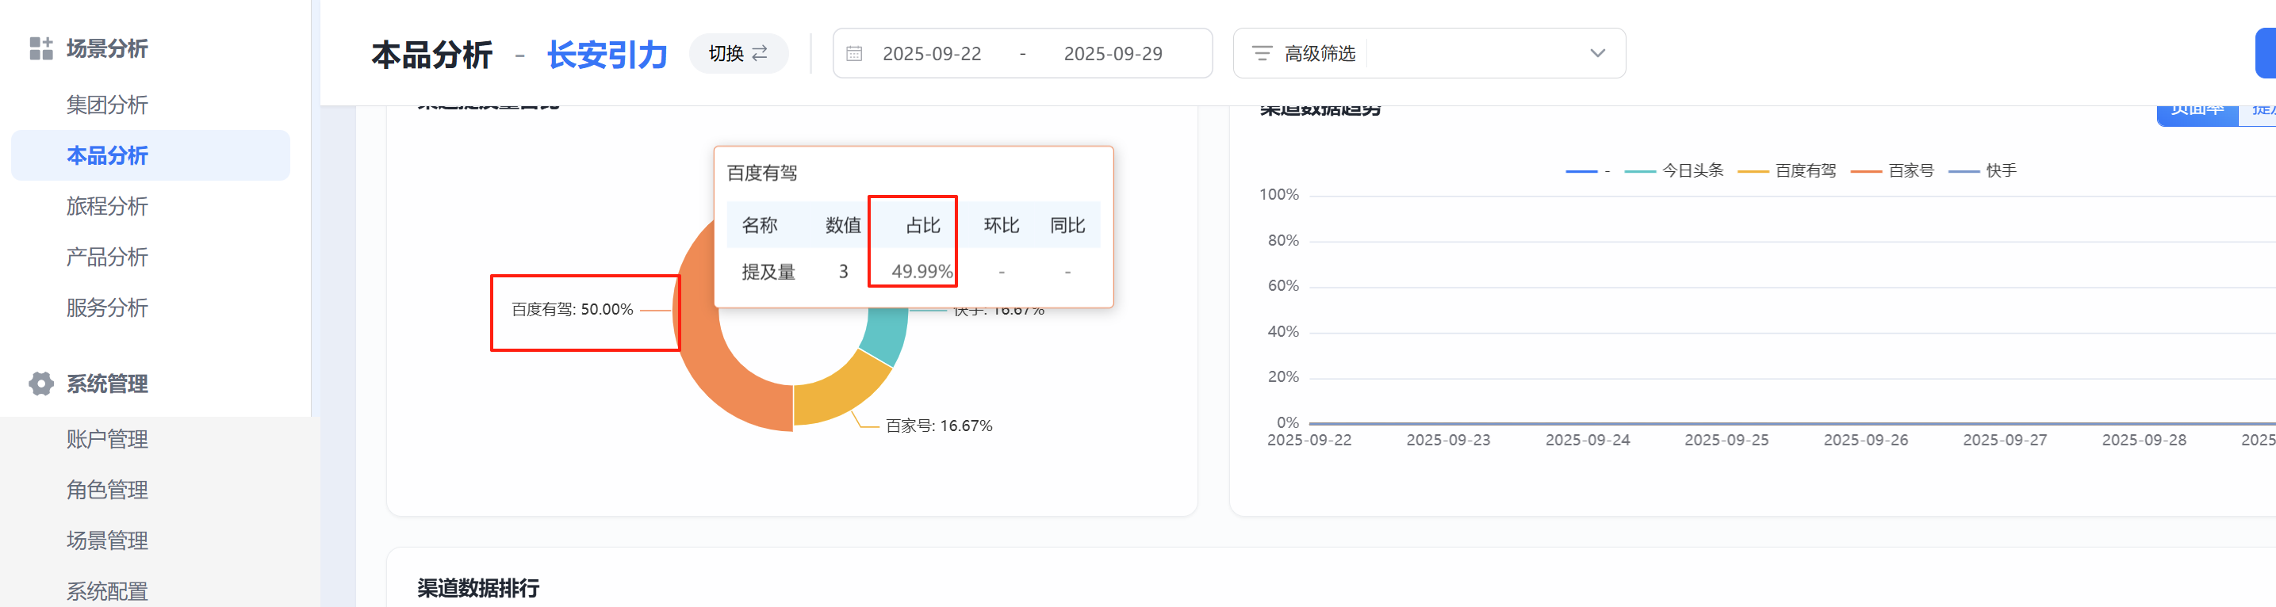Click the 系统管理 gear icon

tap(40, 384)
